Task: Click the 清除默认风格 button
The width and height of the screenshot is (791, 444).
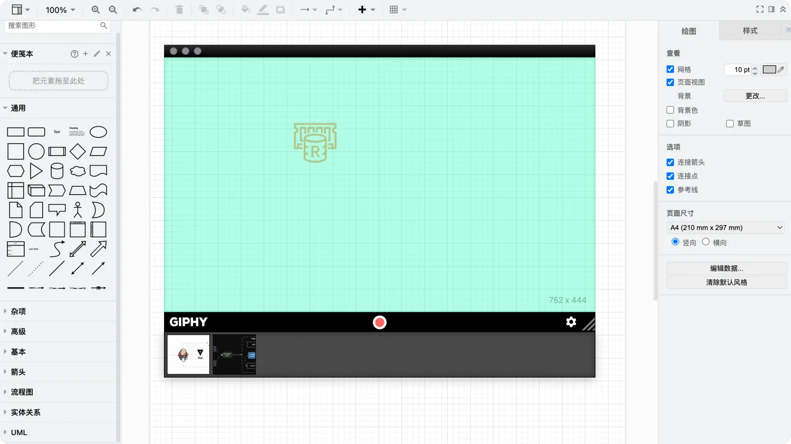Action: tap(726, 282)
